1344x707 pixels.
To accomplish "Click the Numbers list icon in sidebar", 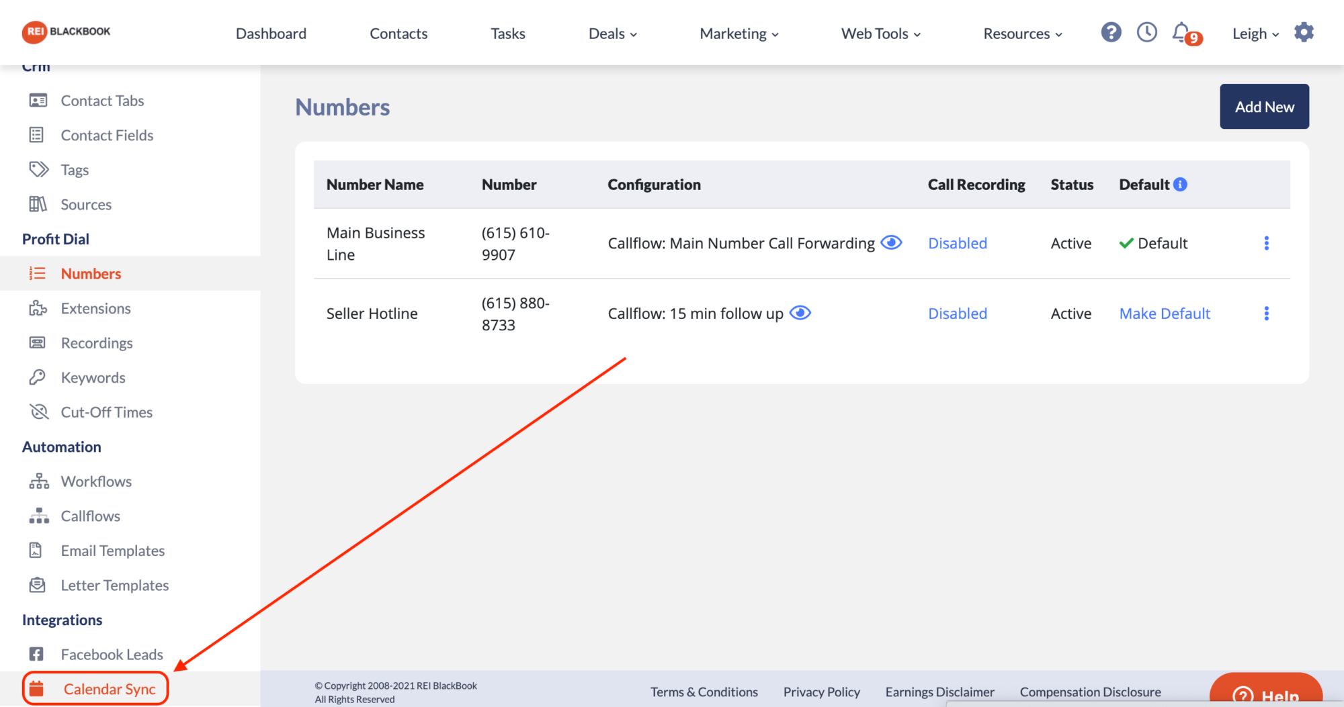I will pos(38,273).
